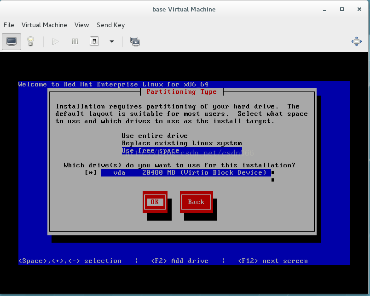Select 'Use entire drive' option

155,136
